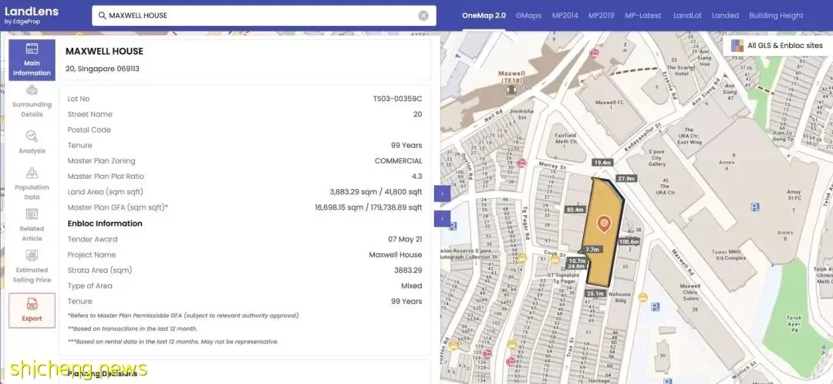Screen dimensions: 833x384
Task: Toggle the All GLS & Enbloc sites layer
Action: point(777,45)
